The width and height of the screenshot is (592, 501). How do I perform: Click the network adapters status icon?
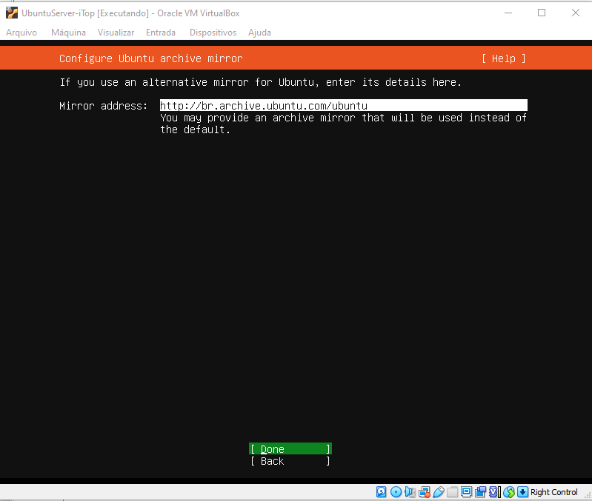[x=424, y=492]
